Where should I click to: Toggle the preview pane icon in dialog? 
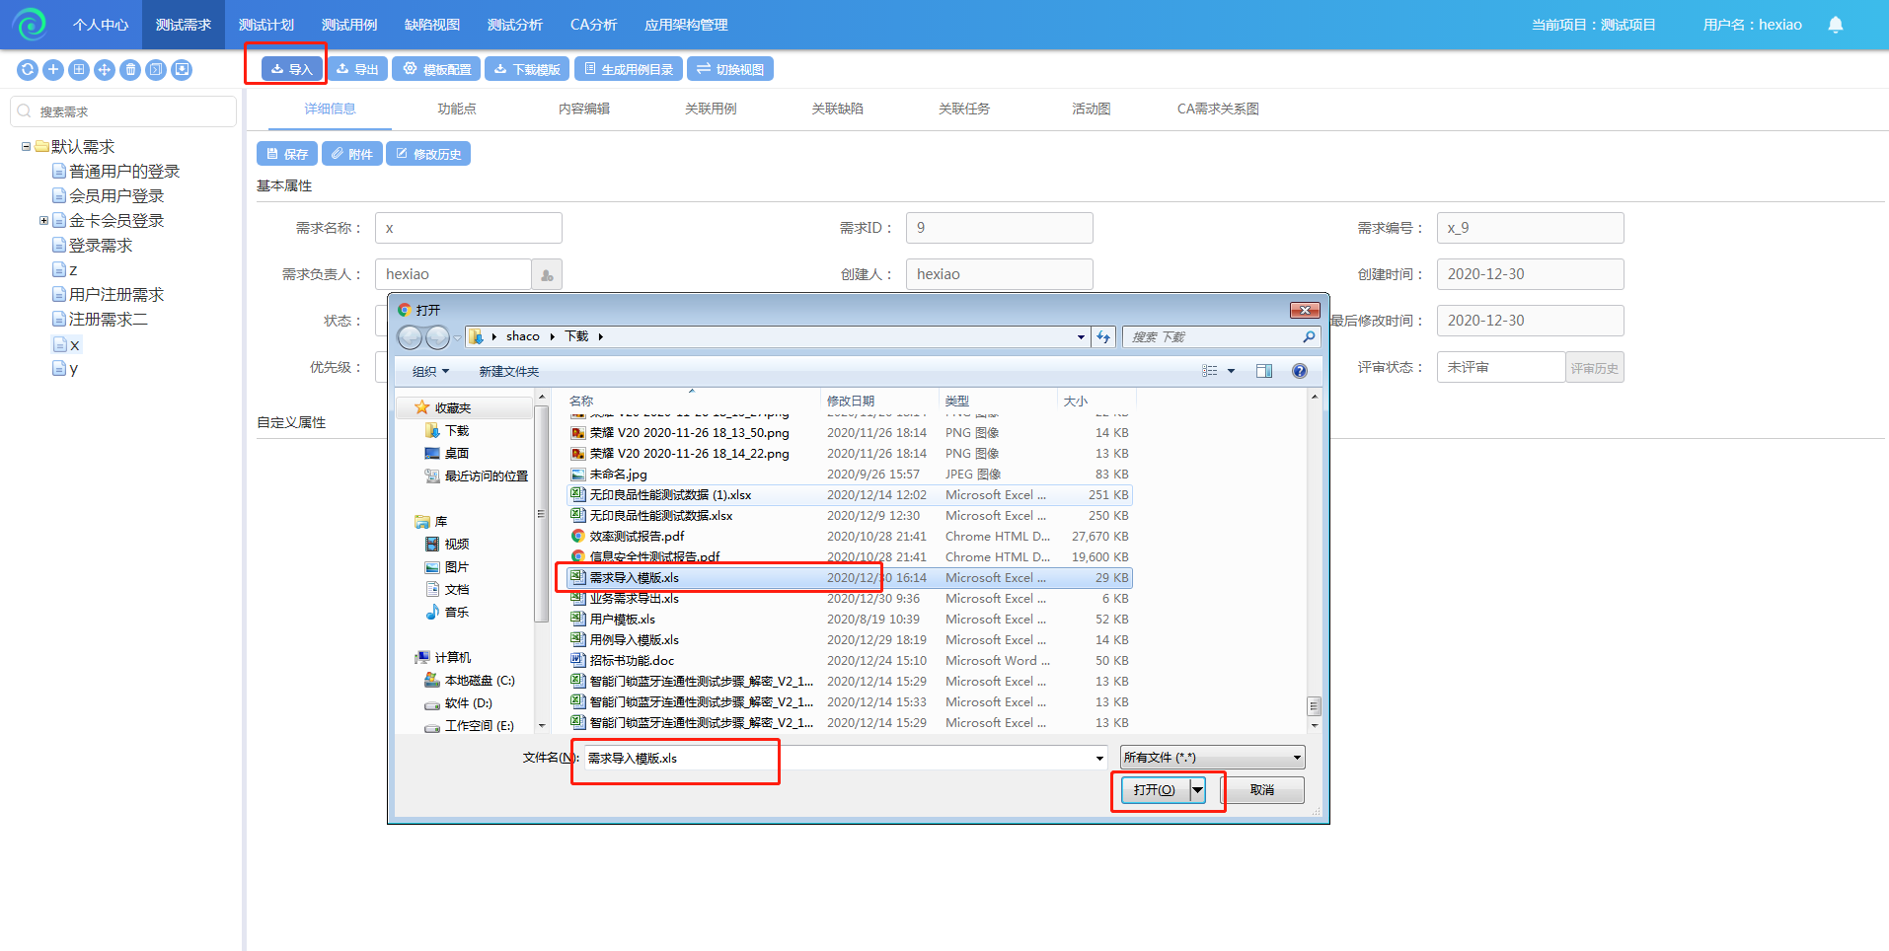click(x=1263, y=371)
